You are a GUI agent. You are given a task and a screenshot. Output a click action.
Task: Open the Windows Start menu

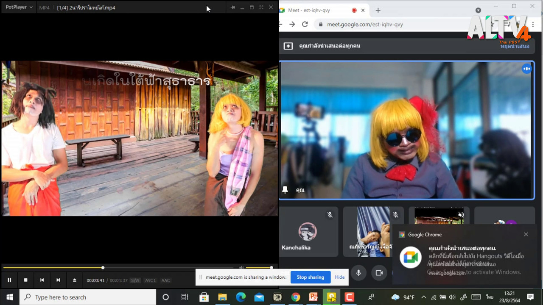click(x=9, y=297)
